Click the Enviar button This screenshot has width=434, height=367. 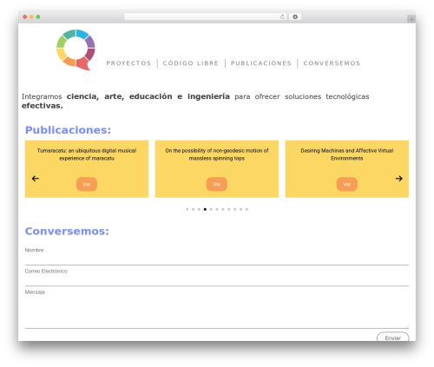[x=393, y=338]
